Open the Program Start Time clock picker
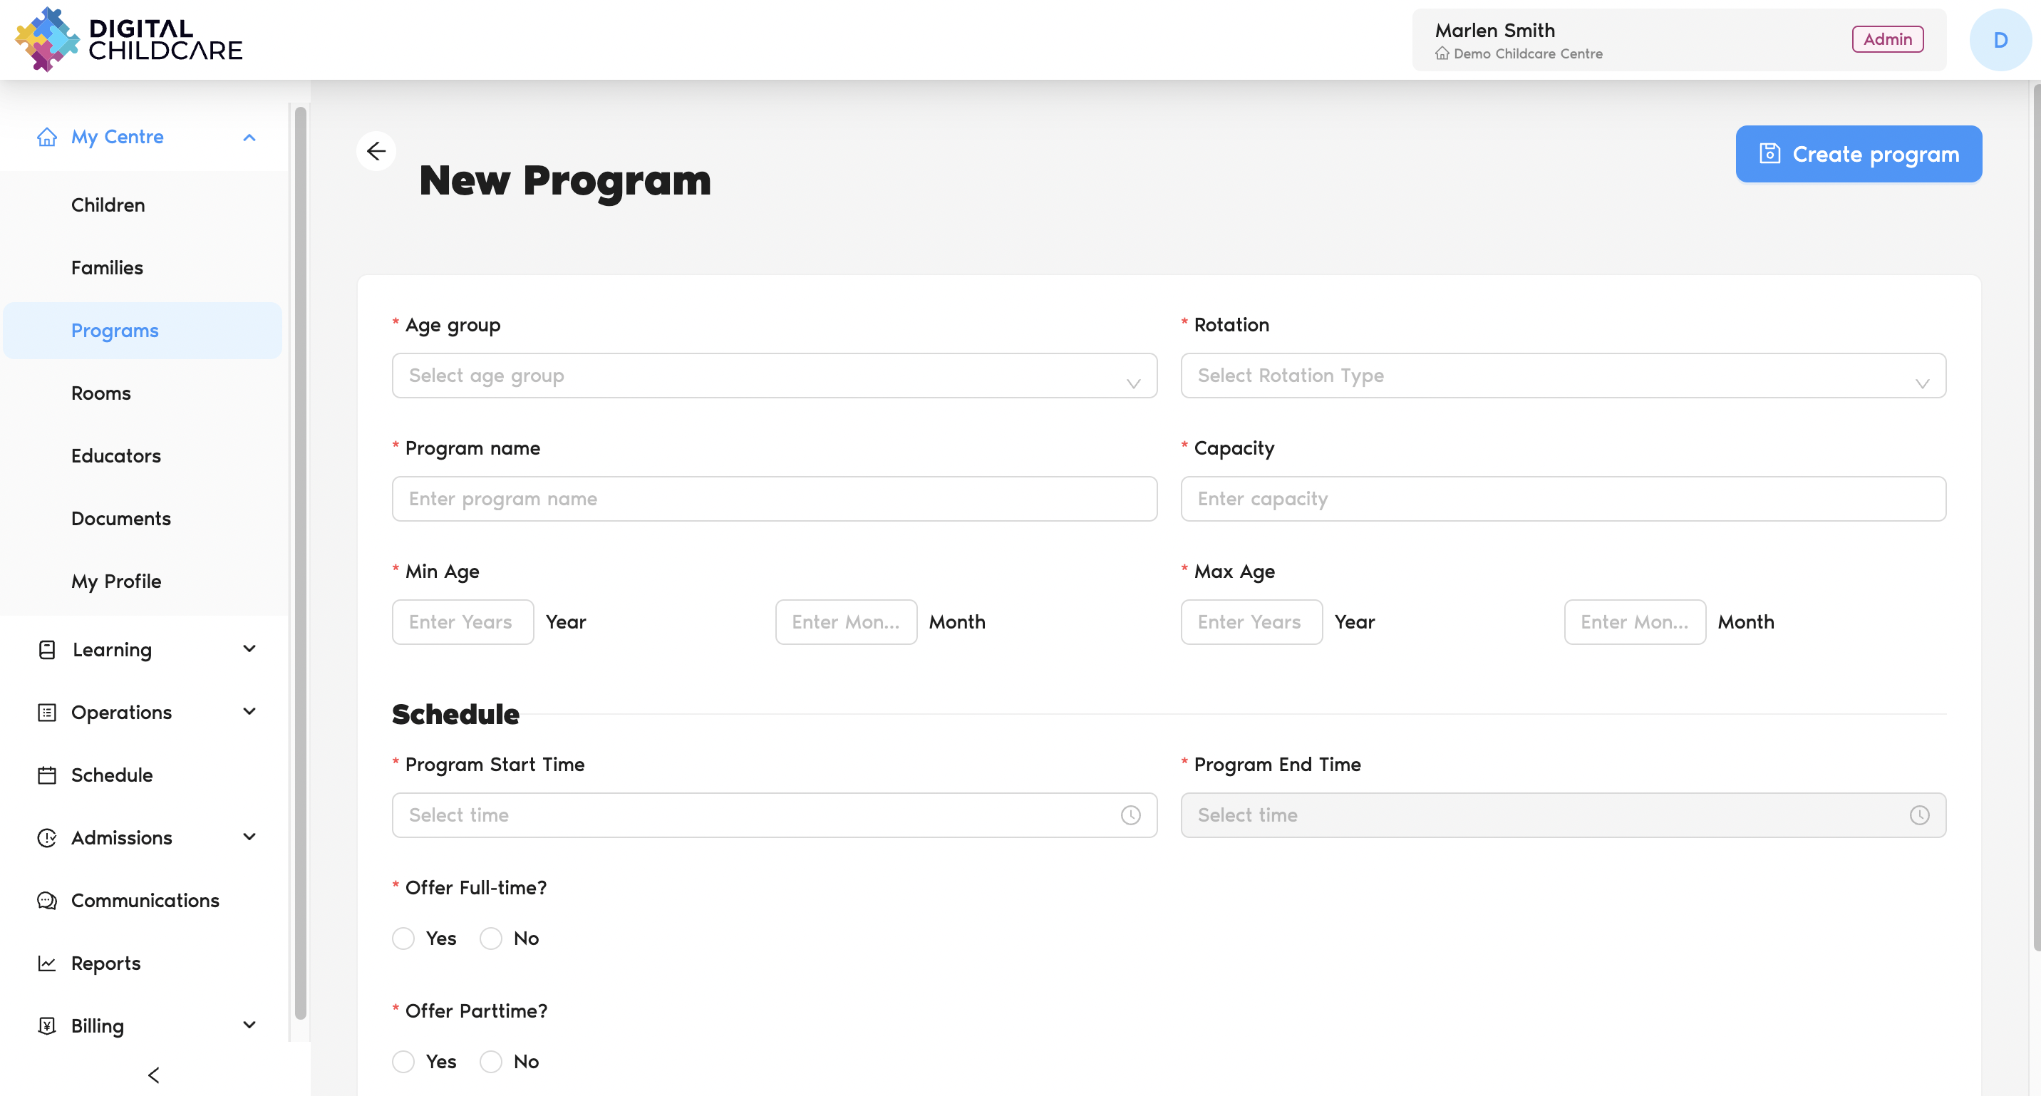2041x1096 pixels. [x=1130, y=815]
